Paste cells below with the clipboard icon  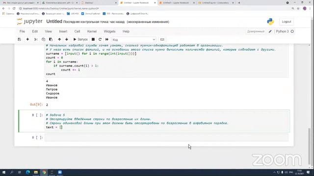[x=51, y=40]
